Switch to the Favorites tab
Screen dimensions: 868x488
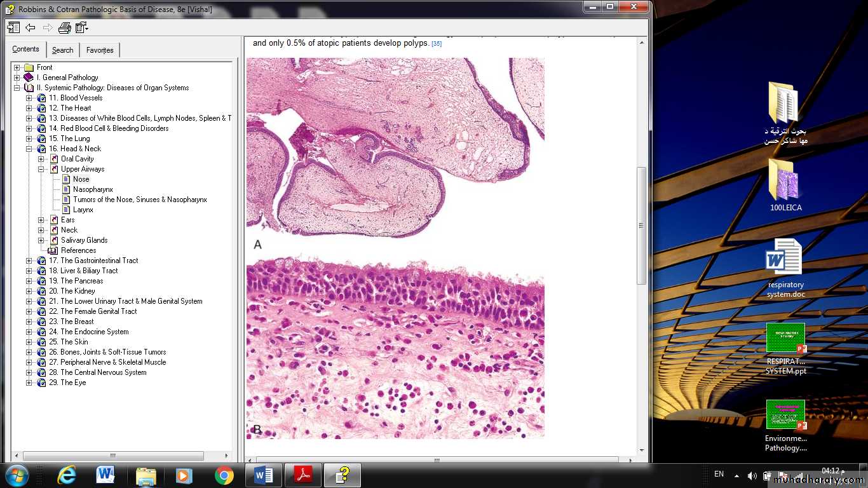click(100, 50)
